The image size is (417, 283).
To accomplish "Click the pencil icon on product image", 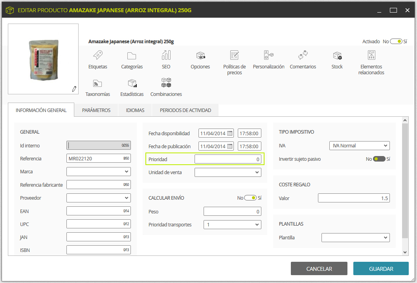I will click(74, 89).
